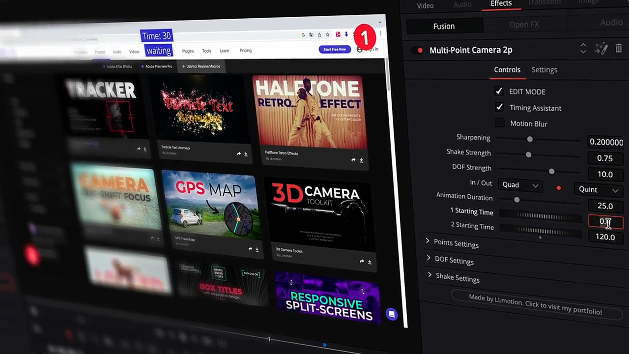This screenshot has width=629, height=354.
Task: Click share icon on GPS Travel Map card
Action: tap(250, 249)
